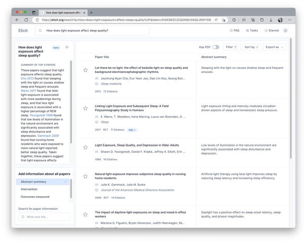Click the browser address bar URL

pyautogui.click(x=126, y=20)
